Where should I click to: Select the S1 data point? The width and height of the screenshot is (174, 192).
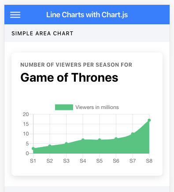click(33, 149)
